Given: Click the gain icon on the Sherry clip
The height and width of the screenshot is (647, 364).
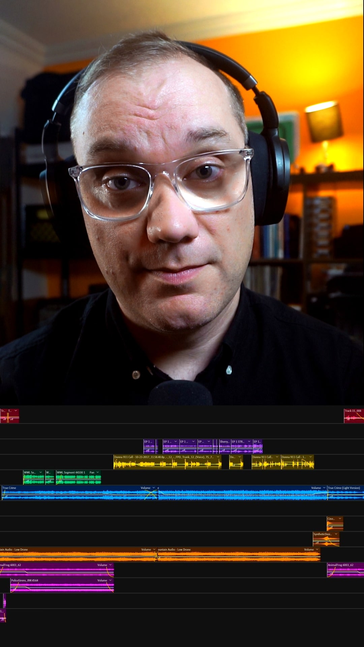Looking at the screenshot, I should [x=223, y=450].
